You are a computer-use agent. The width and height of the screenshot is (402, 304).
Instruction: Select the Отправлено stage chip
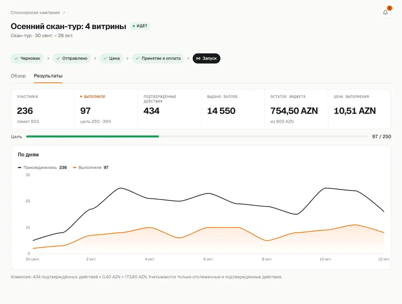click(72, 58)
